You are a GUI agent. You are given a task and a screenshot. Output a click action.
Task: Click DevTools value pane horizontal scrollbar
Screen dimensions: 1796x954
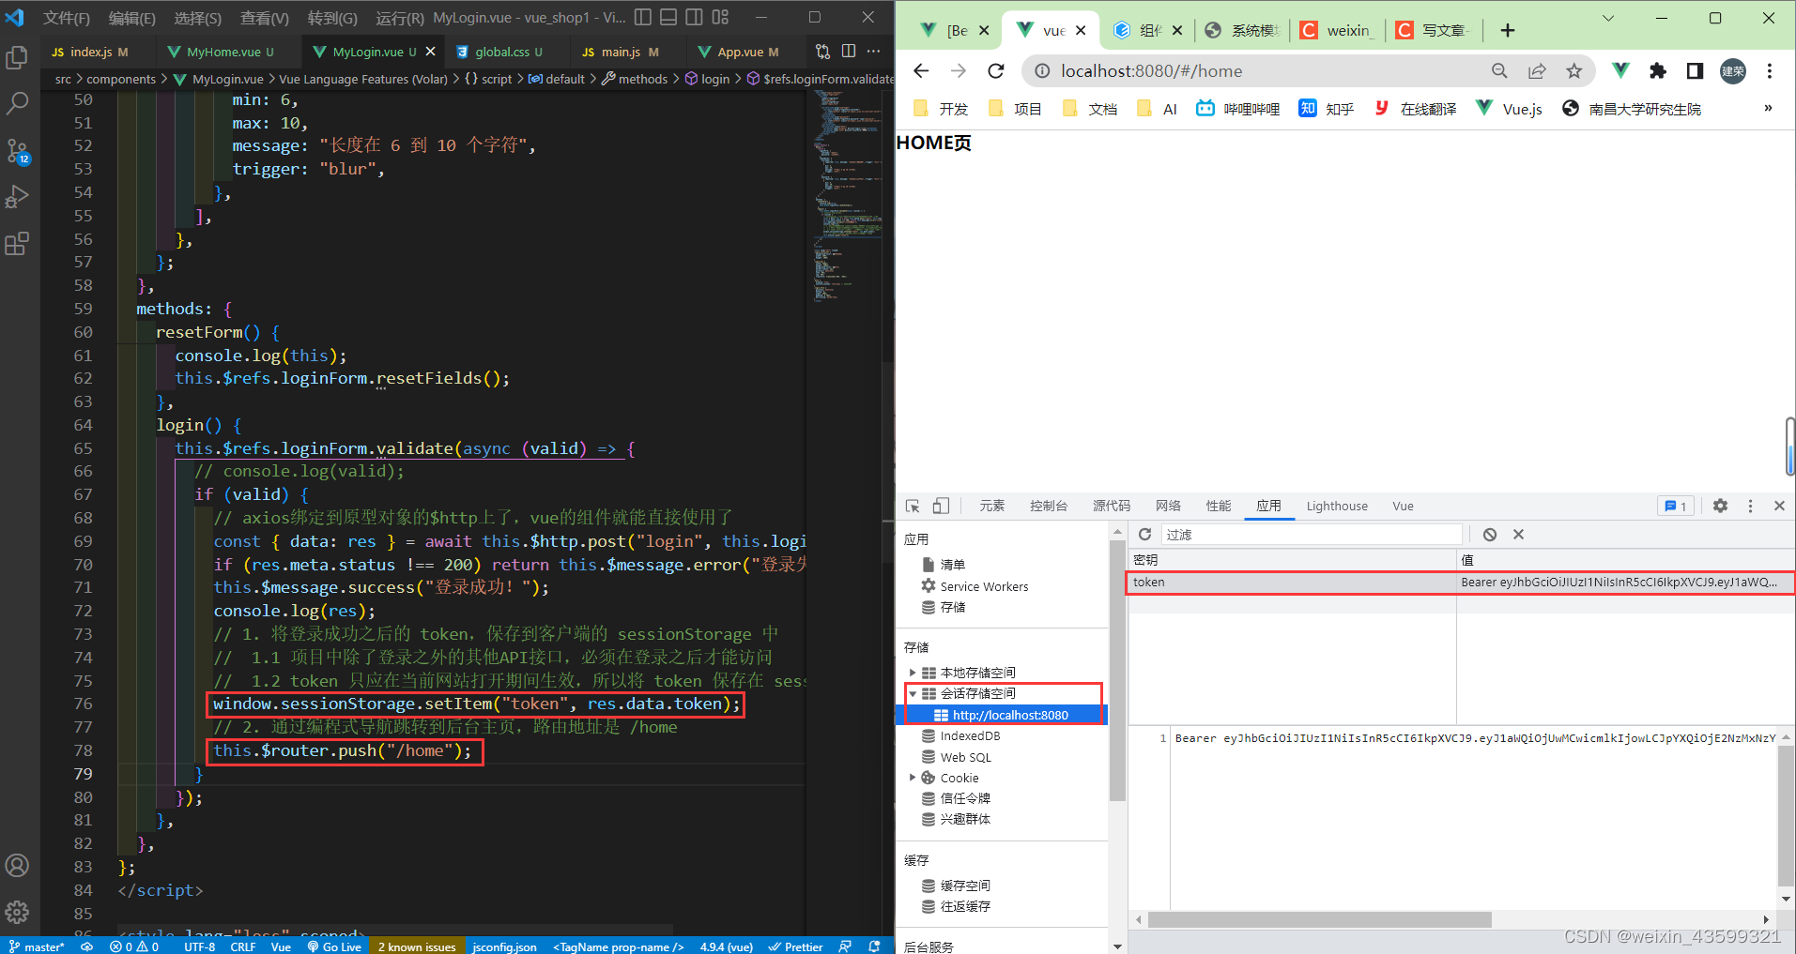click(1319, 919)
